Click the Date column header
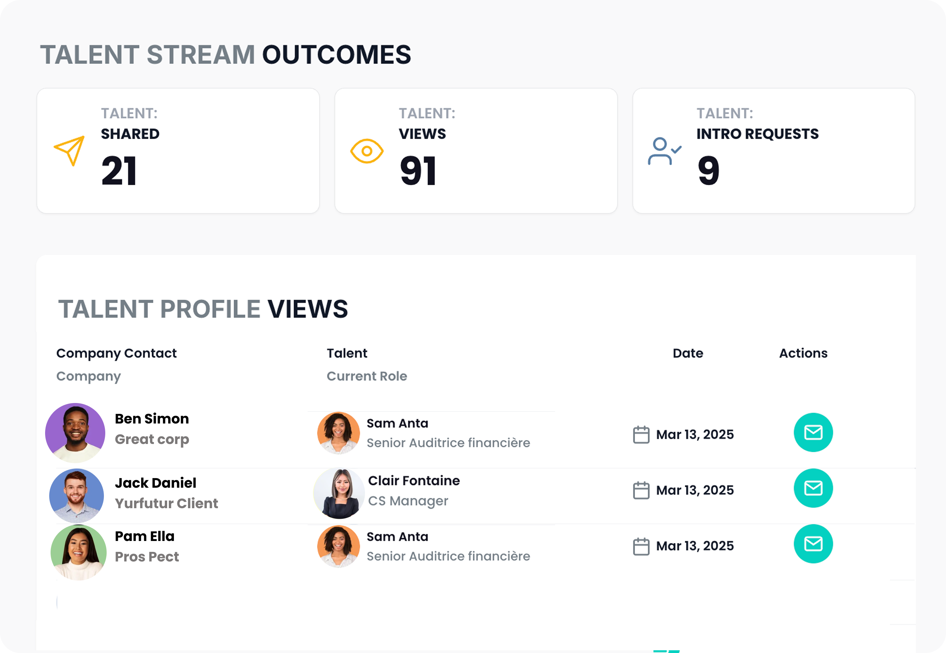The image size is (946, 653). tap(688, 353)
